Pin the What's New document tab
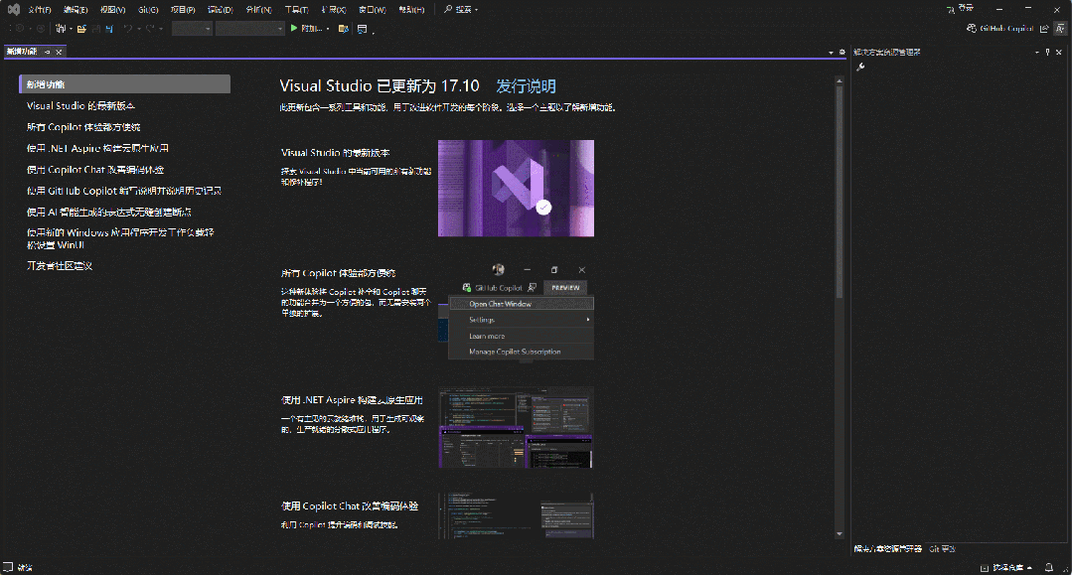 (x=47, y=52)
